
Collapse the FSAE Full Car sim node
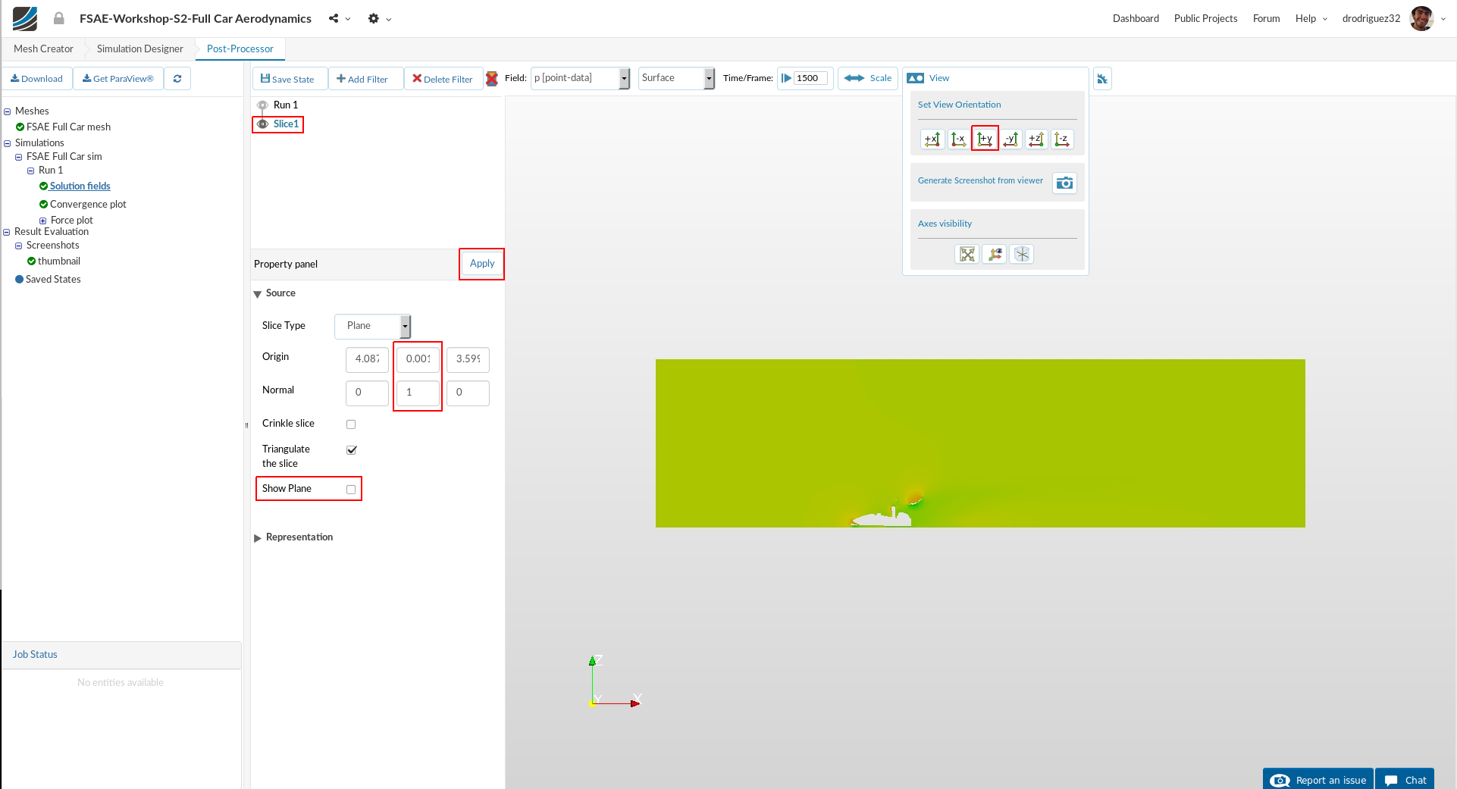[19, 158]
